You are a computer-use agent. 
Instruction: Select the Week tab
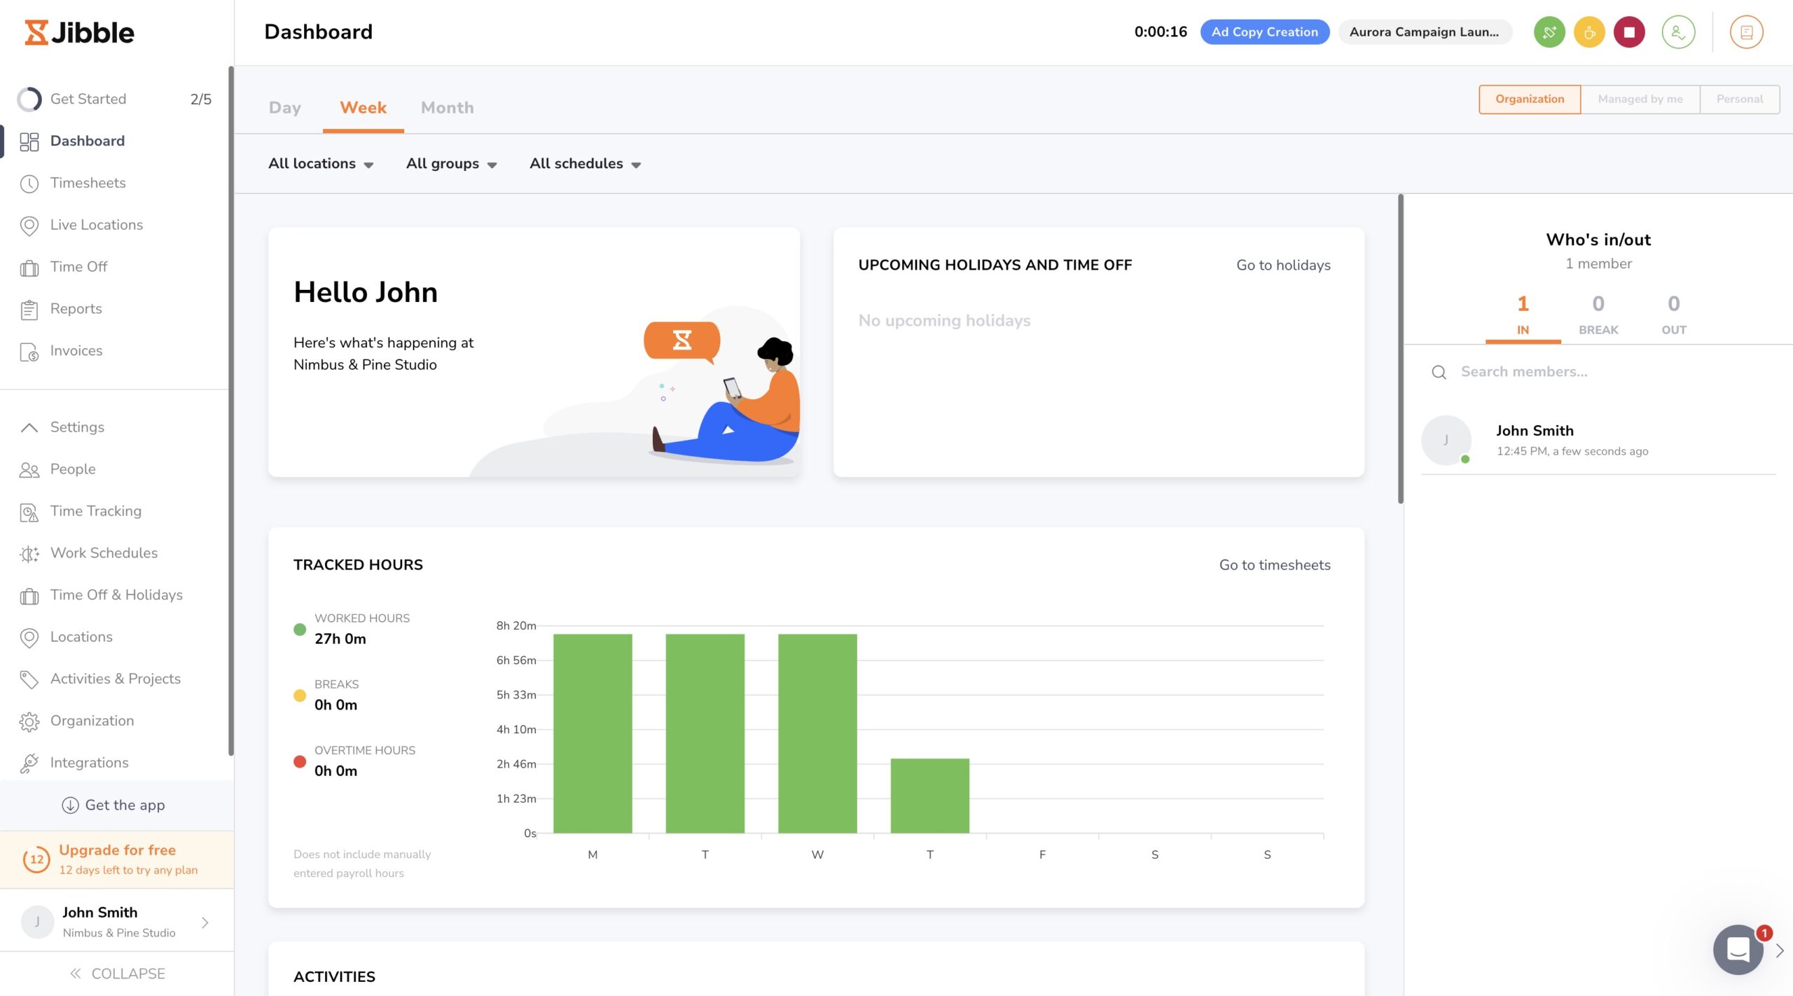pyautogui.click(x=363, y=108)
